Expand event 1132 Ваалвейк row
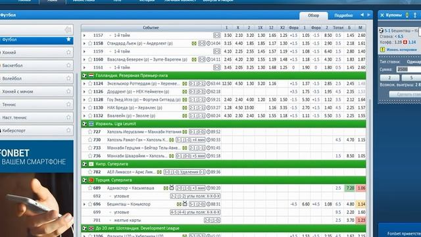This screenshot has height=237, width=421. pos(84,116)
